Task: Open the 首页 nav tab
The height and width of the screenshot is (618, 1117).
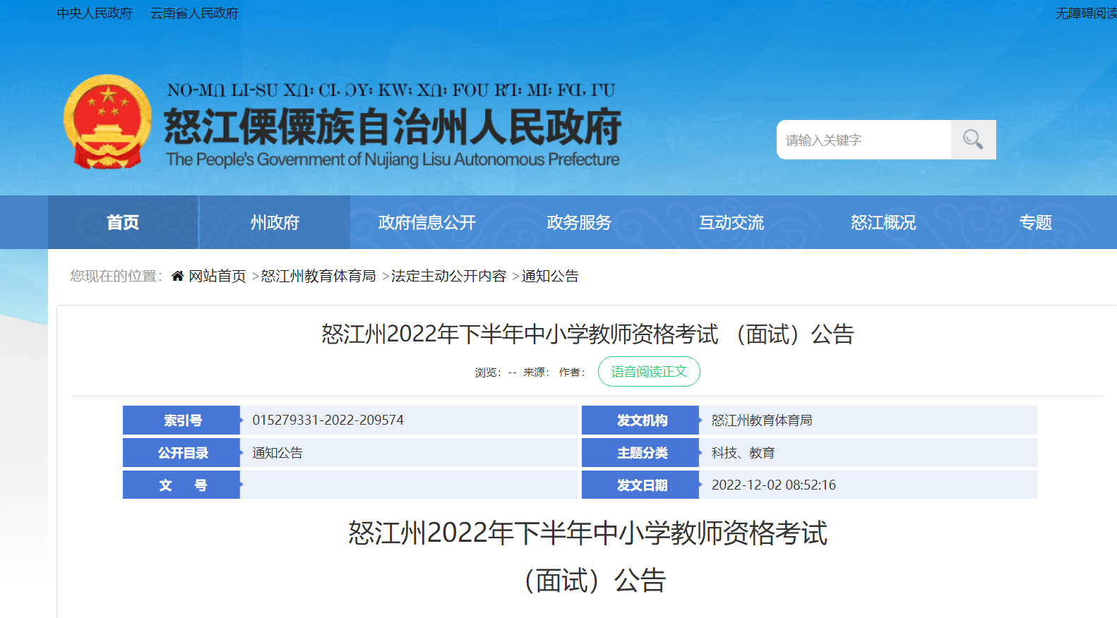Action: point(123,222)
